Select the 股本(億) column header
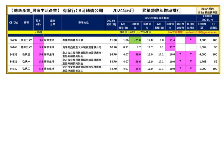 click(x=38, y=23)
